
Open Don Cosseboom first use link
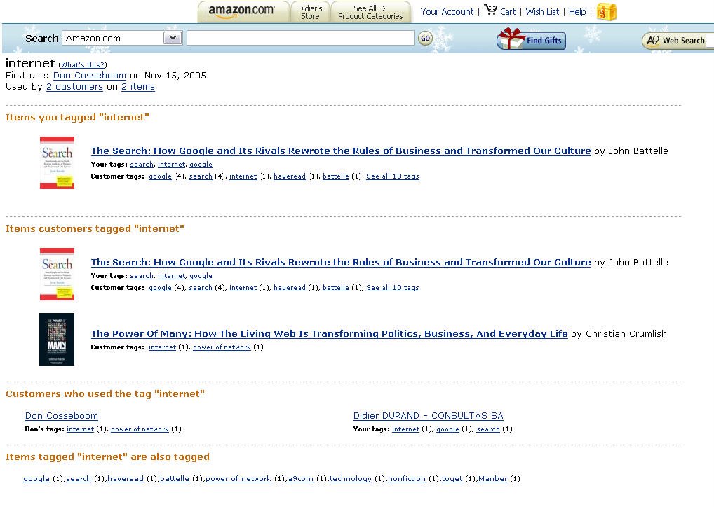pyautogui.click(x=90, y=76)
